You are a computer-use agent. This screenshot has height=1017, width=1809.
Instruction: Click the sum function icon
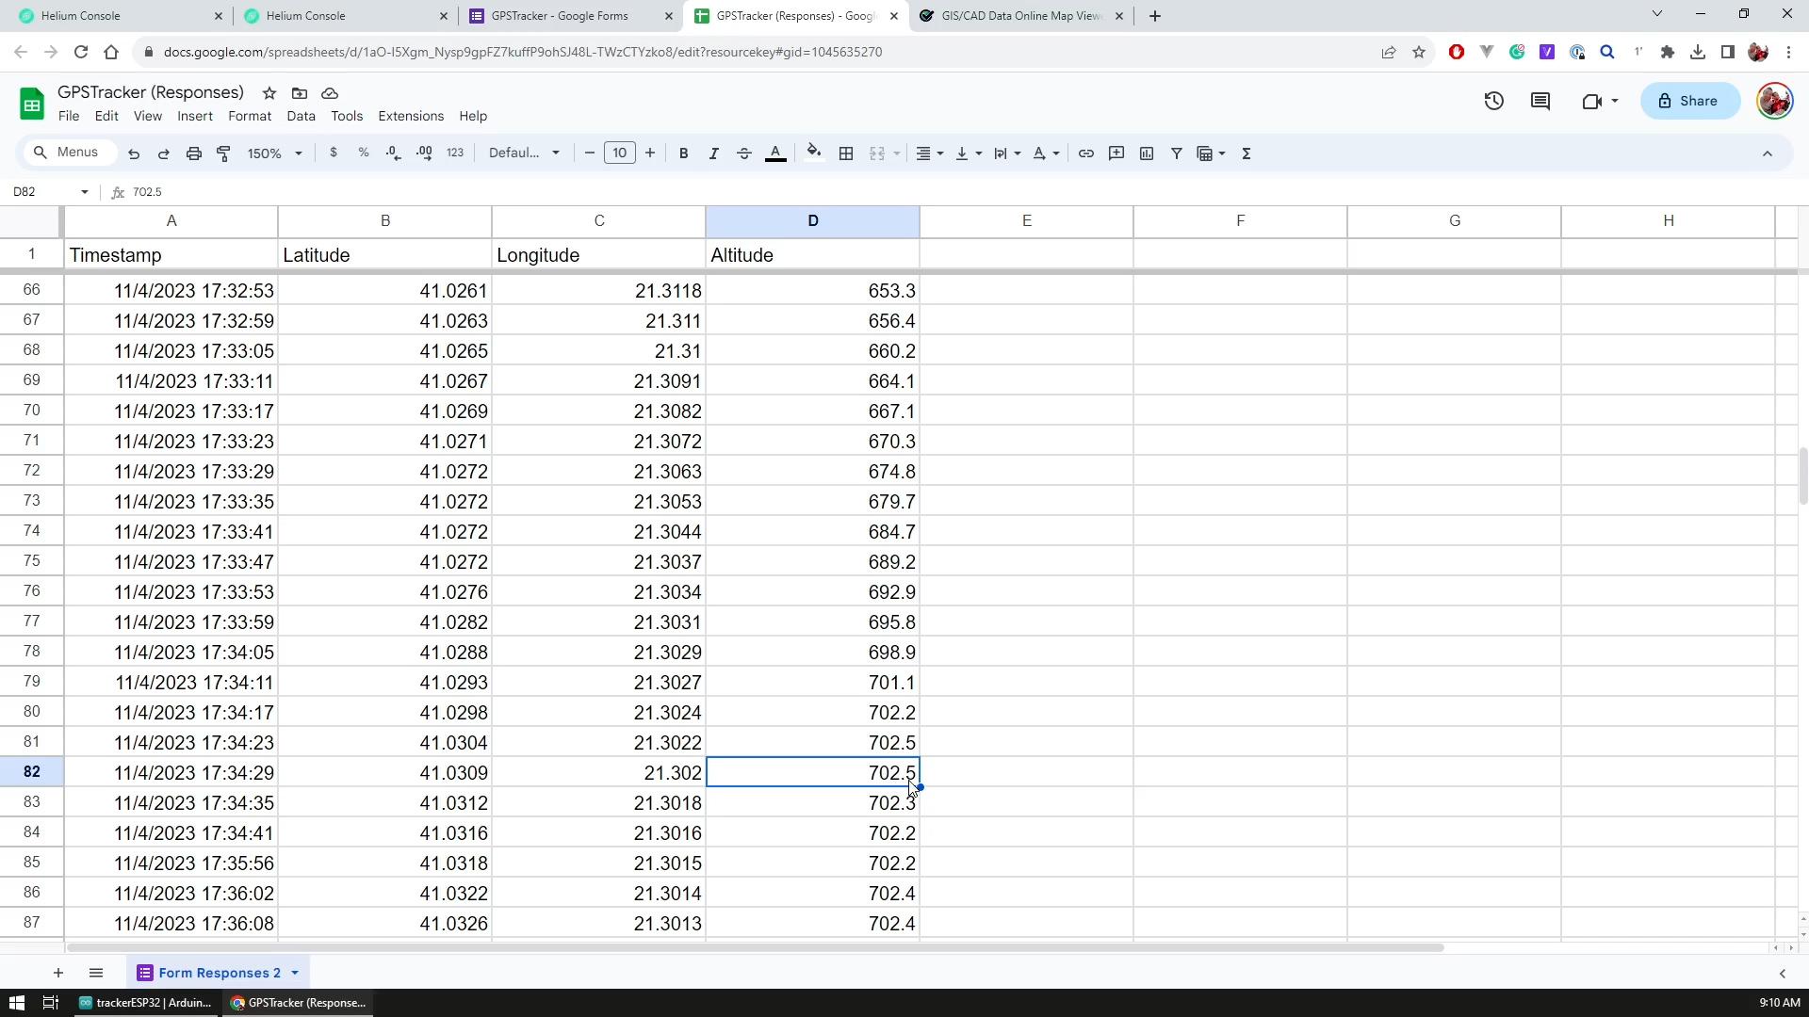(x=1247, y=153)
